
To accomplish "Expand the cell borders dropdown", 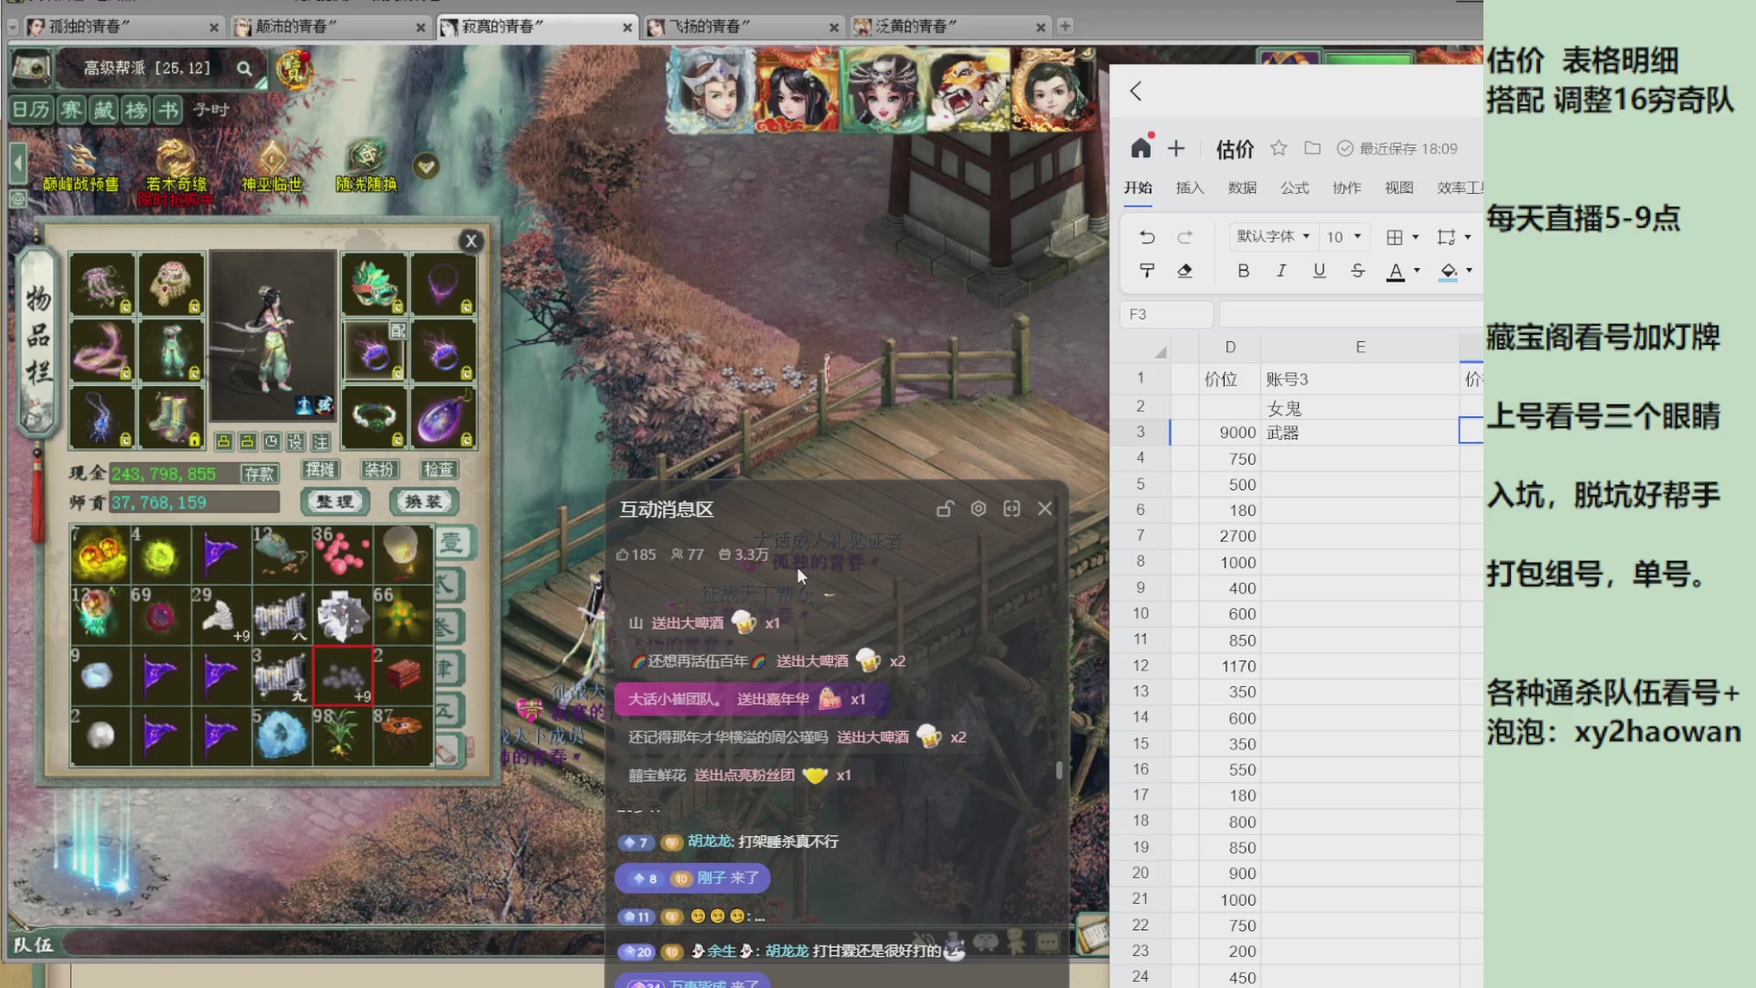I will [1416, 238].
